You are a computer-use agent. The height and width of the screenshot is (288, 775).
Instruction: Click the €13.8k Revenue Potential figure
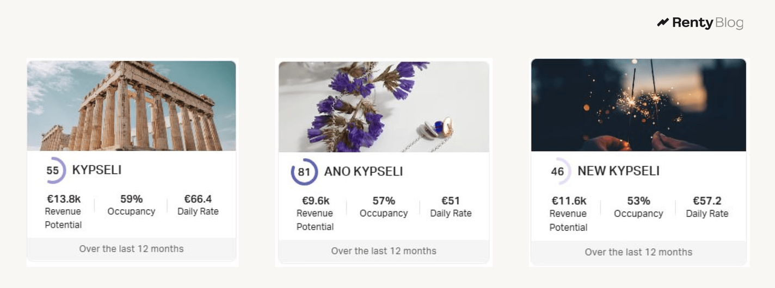point(64,199)
